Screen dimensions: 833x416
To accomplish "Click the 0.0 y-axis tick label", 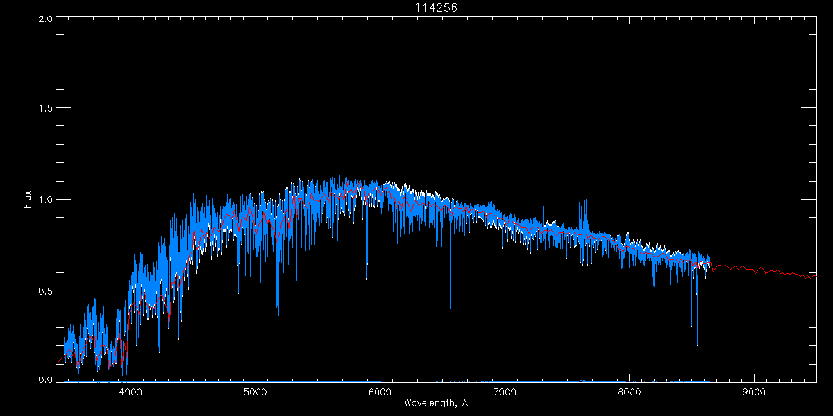I will tap(44, 379).
